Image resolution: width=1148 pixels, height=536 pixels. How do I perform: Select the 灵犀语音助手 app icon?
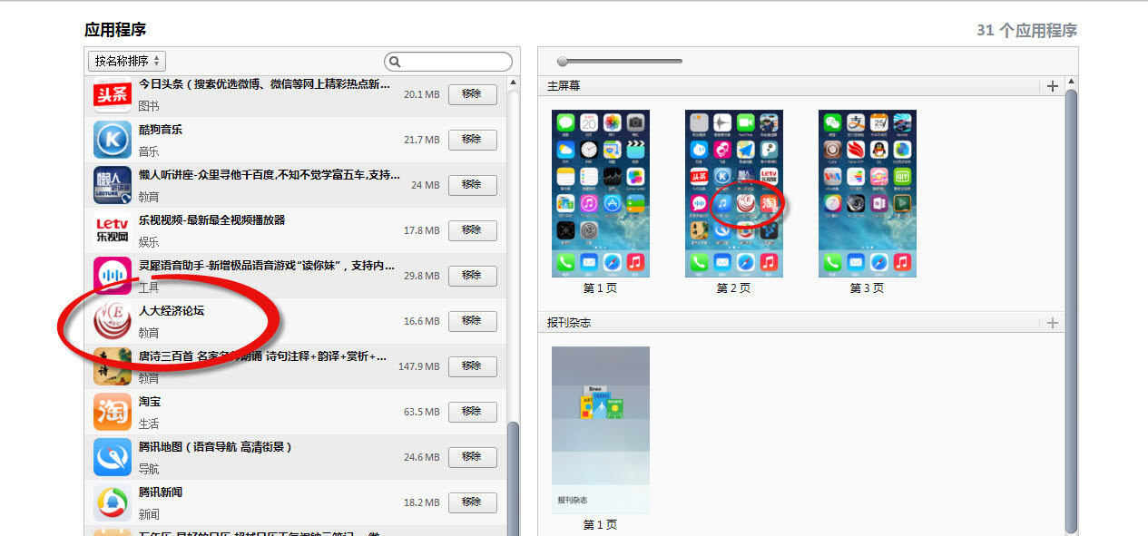113,276
